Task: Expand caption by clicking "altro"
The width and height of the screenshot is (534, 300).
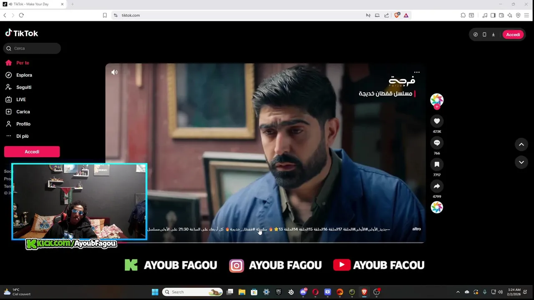Action: (x=416, y=229)
